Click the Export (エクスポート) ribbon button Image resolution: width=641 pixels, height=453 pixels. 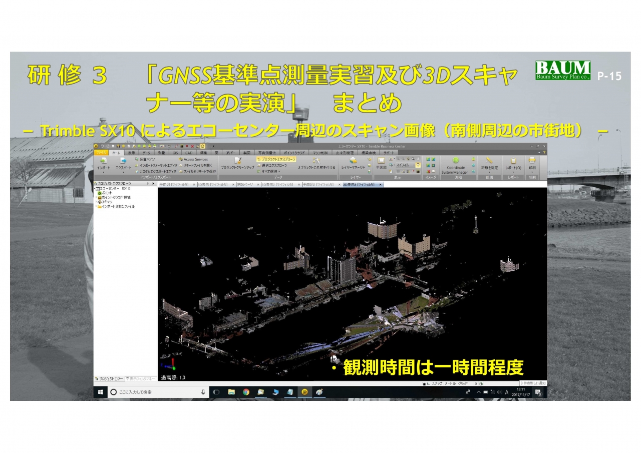point(123,164)
